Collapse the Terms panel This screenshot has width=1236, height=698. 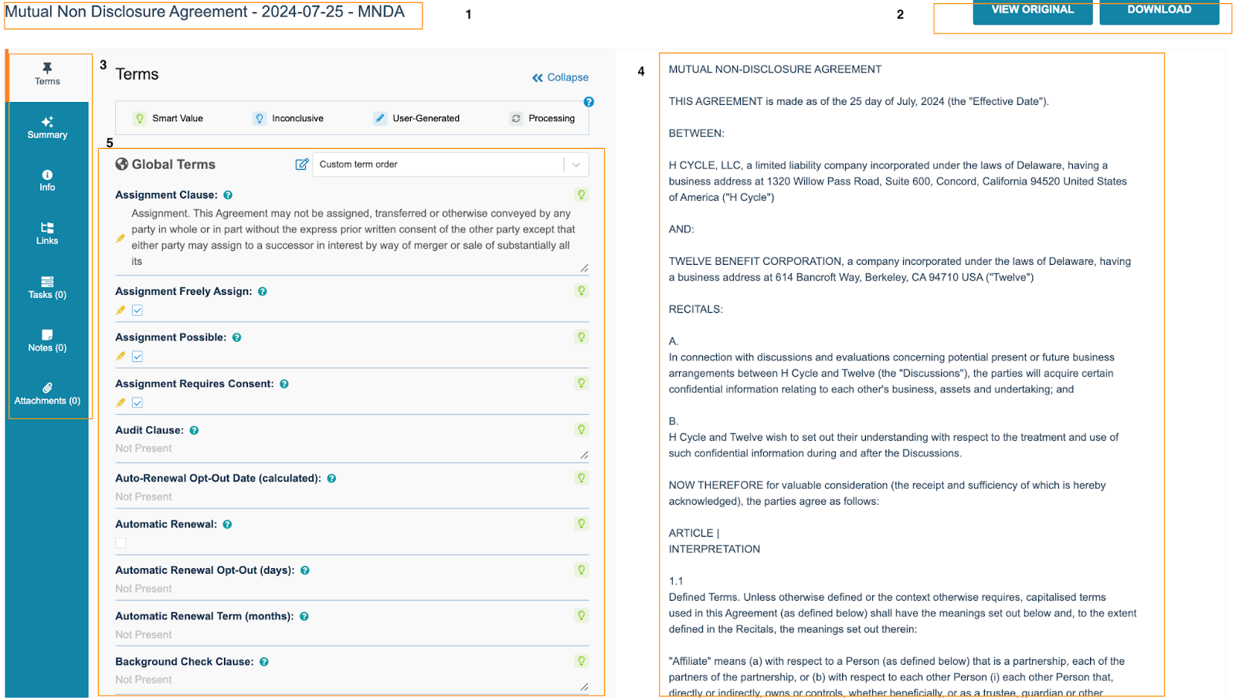click(x=560, y=77)
